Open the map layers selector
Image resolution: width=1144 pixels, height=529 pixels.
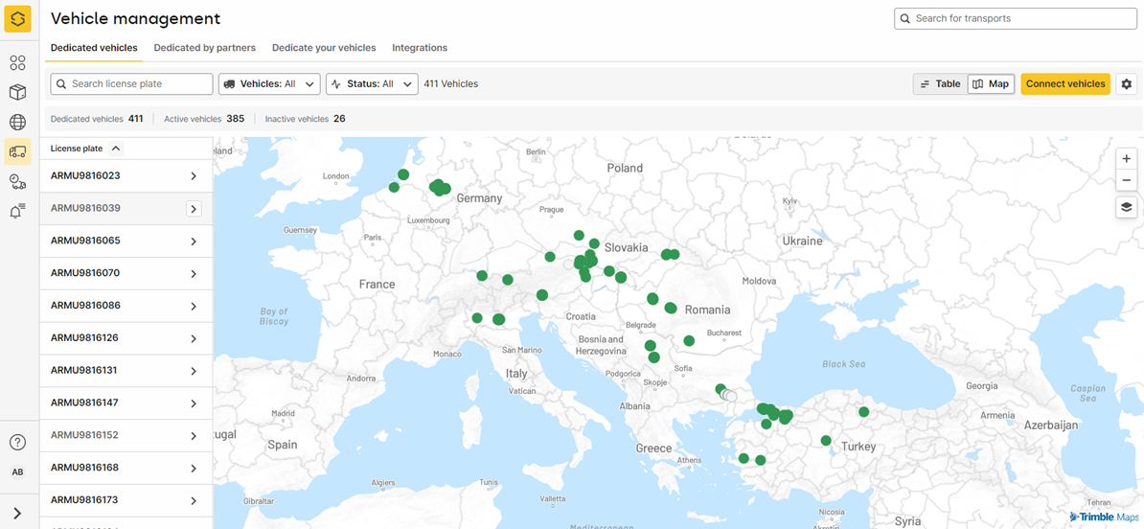1126,207
